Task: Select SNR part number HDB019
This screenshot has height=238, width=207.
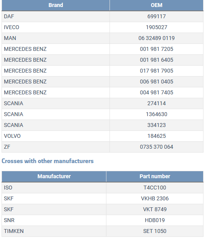Action: point(155,220)
